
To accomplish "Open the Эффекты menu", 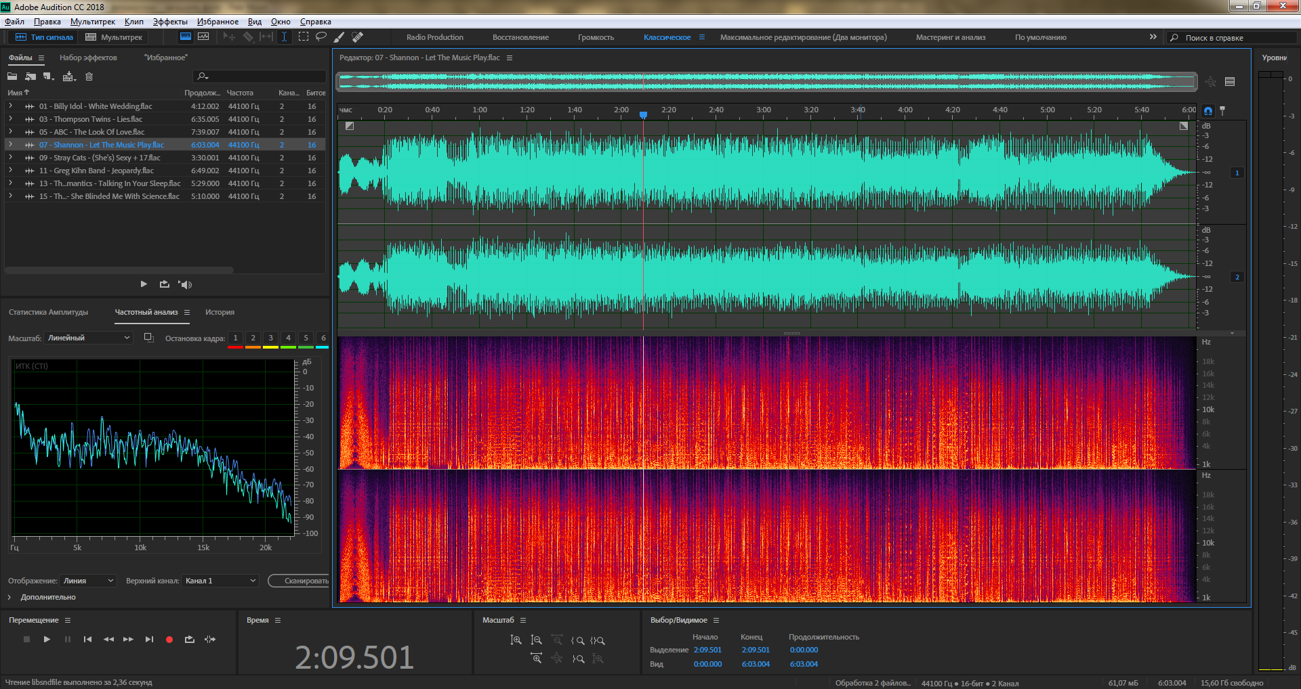I will (170, 22).
